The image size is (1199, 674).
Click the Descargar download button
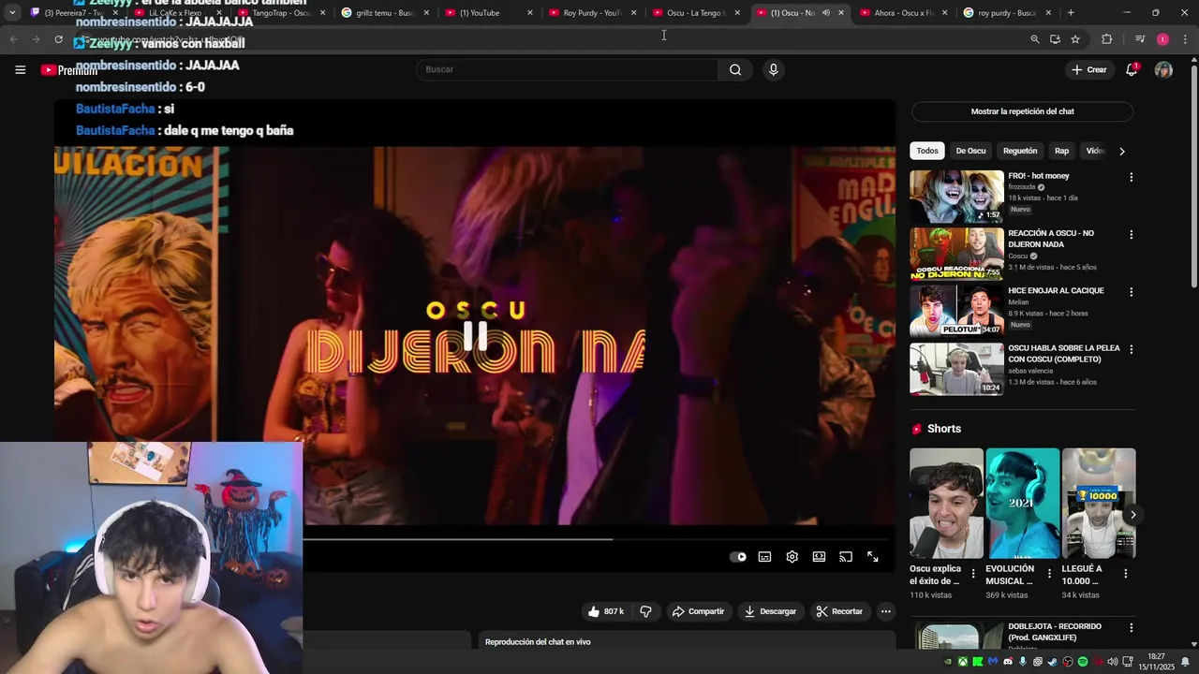(x=770, y=611)
